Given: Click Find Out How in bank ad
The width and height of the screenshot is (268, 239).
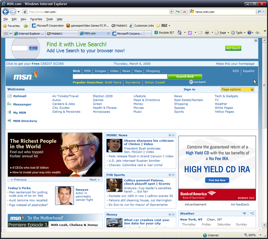Looking at the screenshot, I should 217,180.
